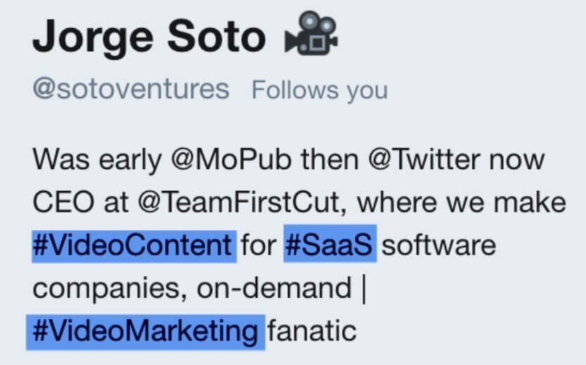
Task: Click the movie camera emoji beside the name
Action: click(311, 37)
